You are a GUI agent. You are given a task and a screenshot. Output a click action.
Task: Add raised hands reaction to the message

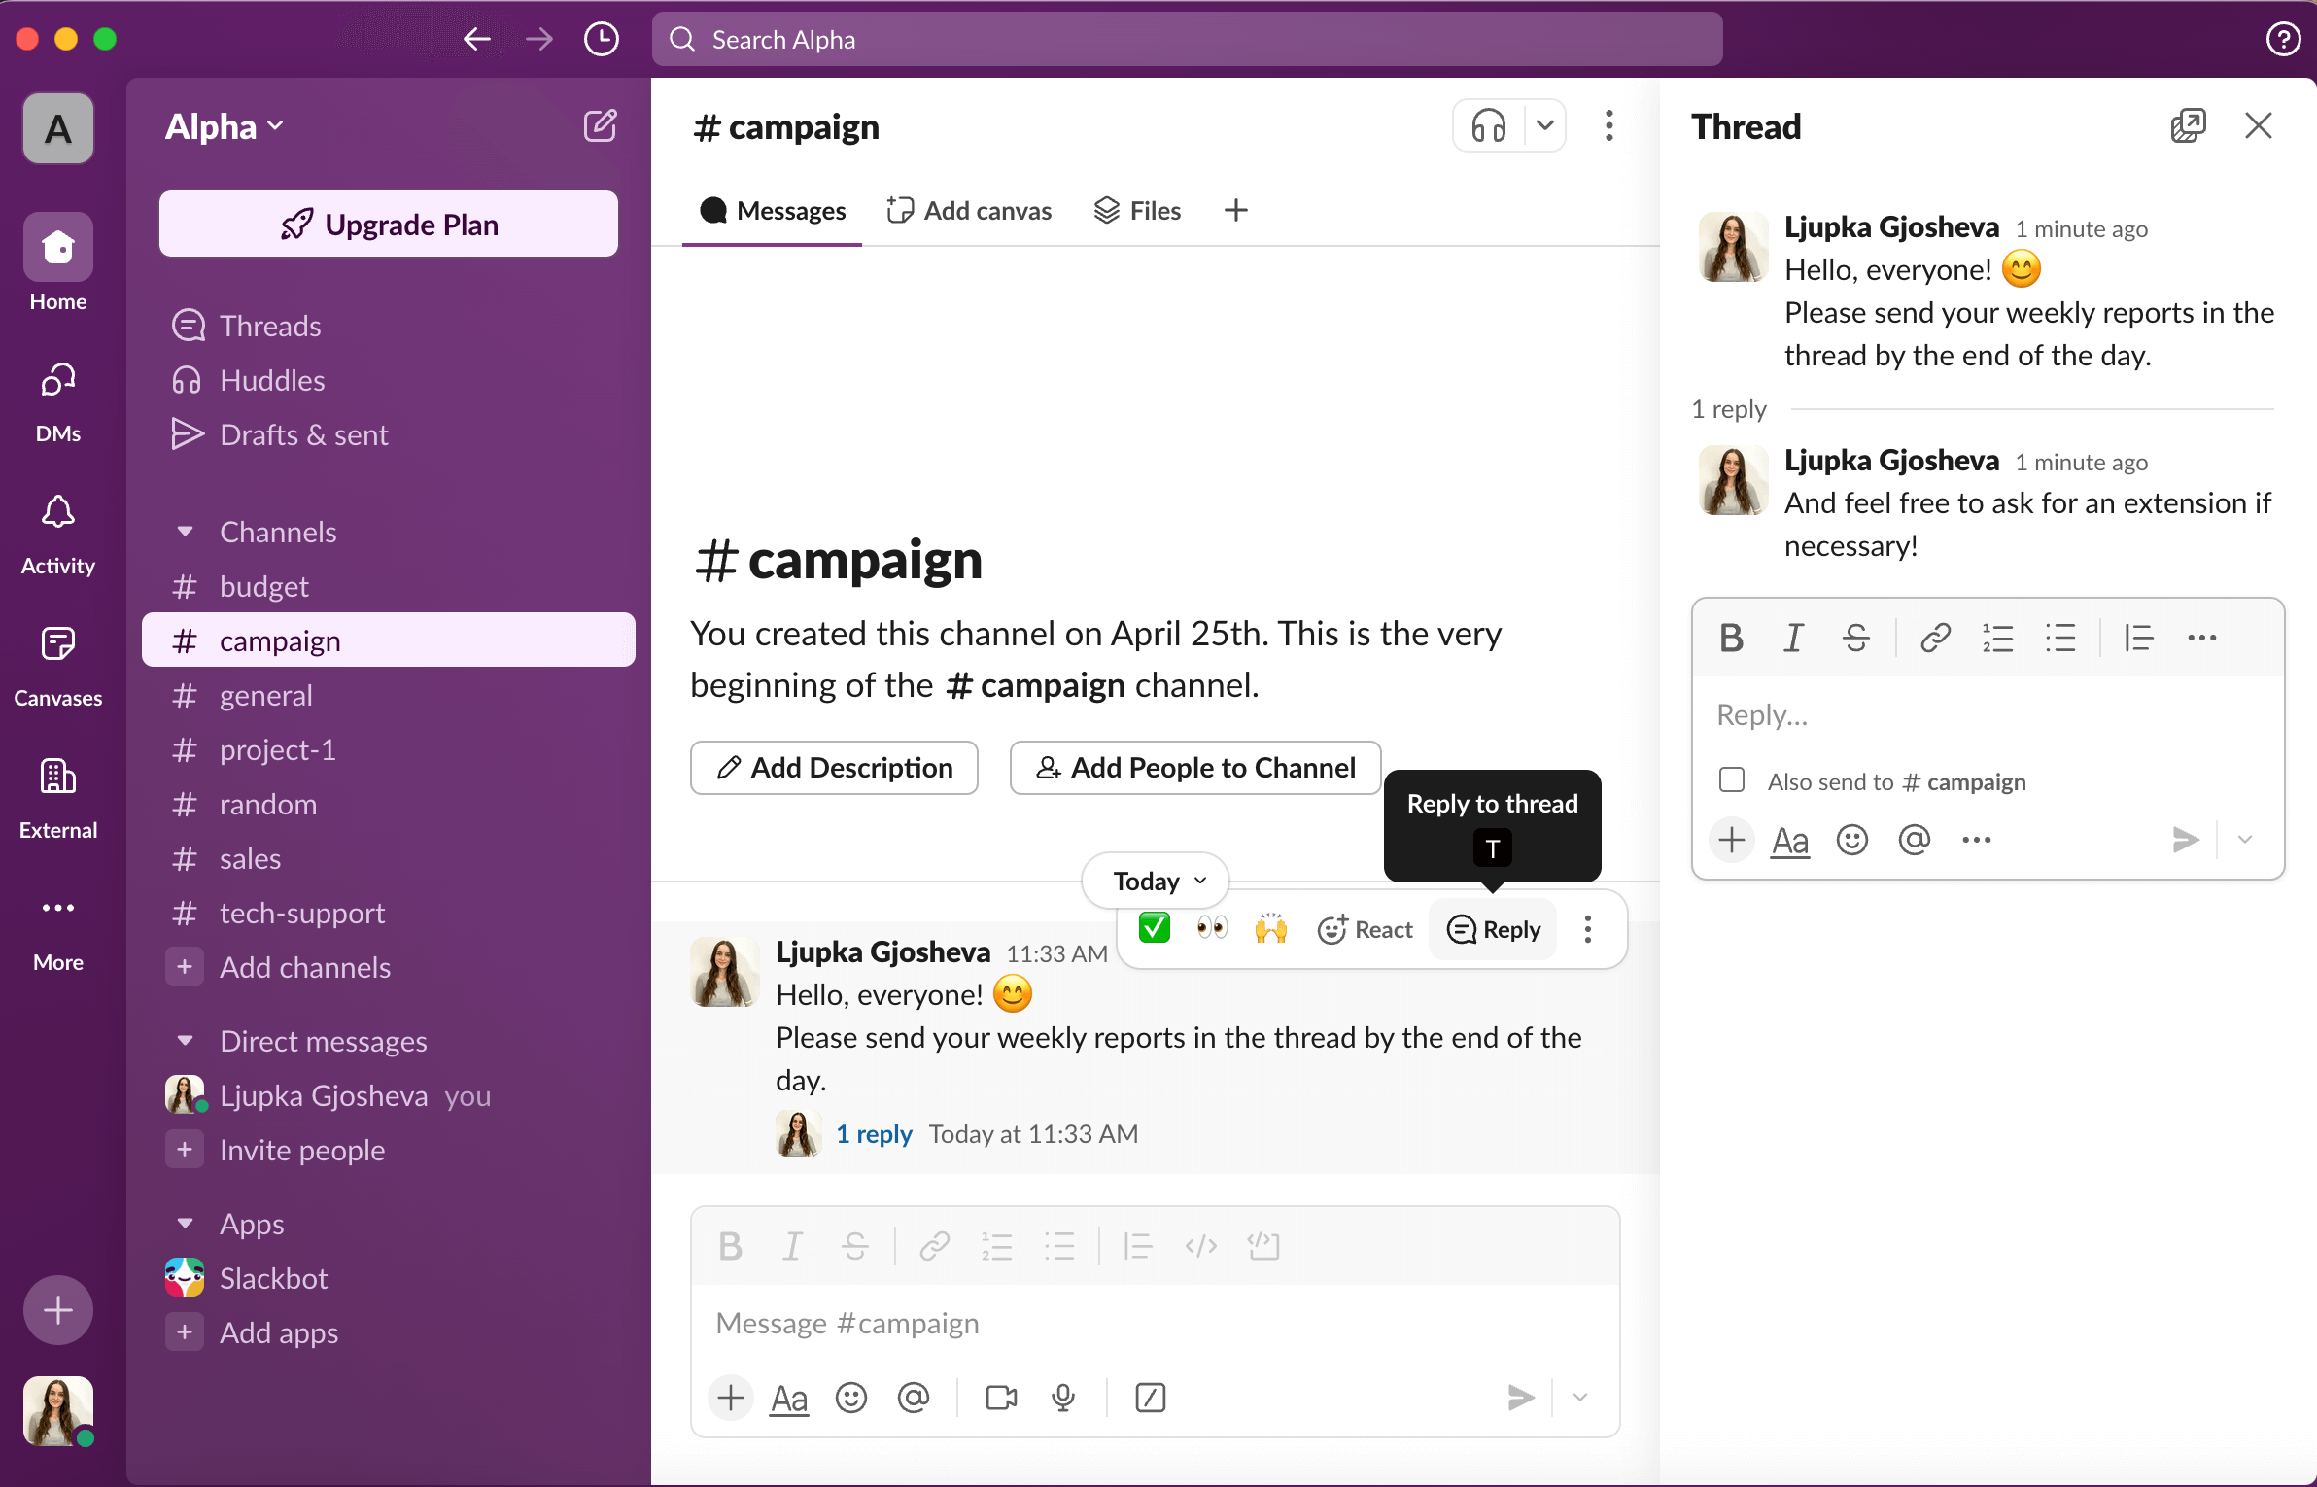(1271, 929)
